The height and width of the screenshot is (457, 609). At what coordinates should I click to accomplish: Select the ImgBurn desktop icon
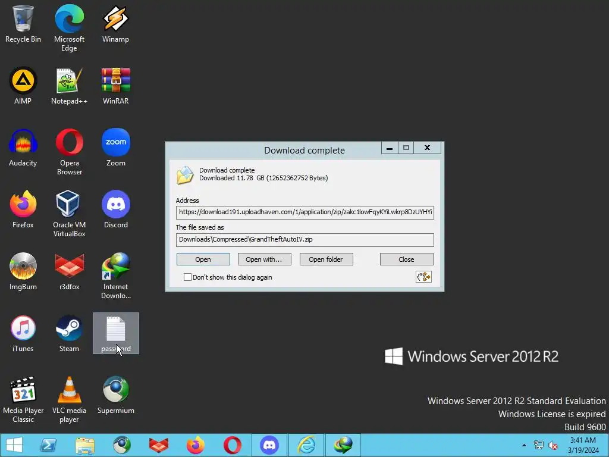click(23, 271)
